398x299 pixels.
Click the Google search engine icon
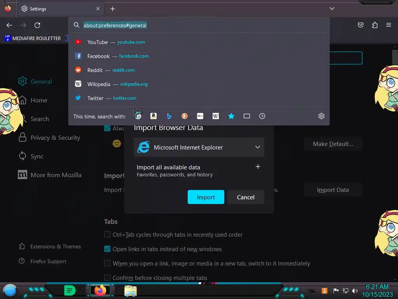pyautogui.click(x=138, y=116)
